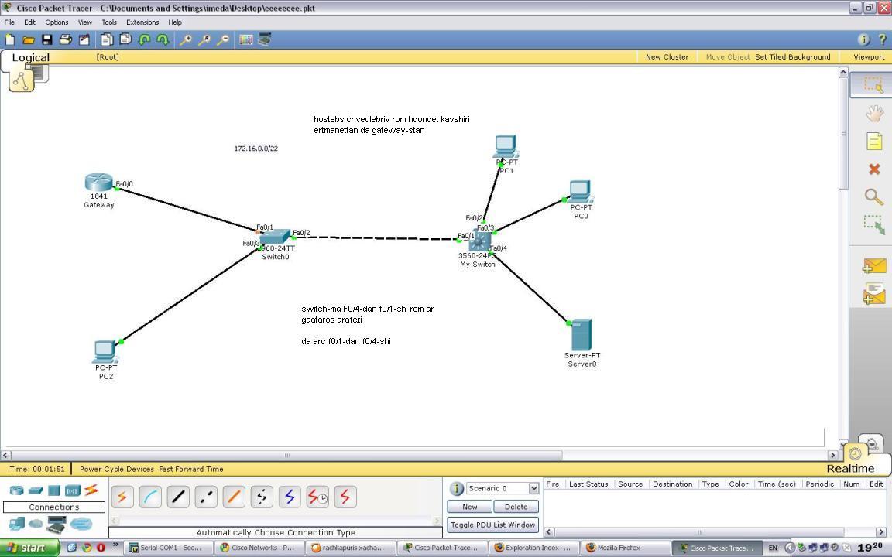Screen dimensions: 892x557
Task: Select the Connections lightning category
Action: 91,490
